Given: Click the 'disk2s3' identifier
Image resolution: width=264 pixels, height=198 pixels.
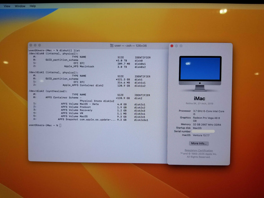Looking at the screenshot, I should [x=139, y=111].
